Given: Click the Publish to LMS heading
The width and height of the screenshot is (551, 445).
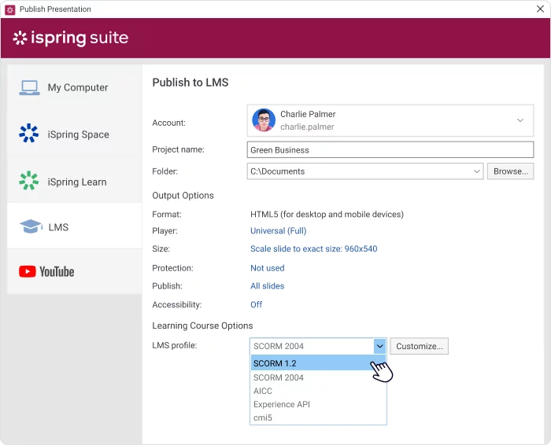Looking at the screenshot, I should pos(190,83).
